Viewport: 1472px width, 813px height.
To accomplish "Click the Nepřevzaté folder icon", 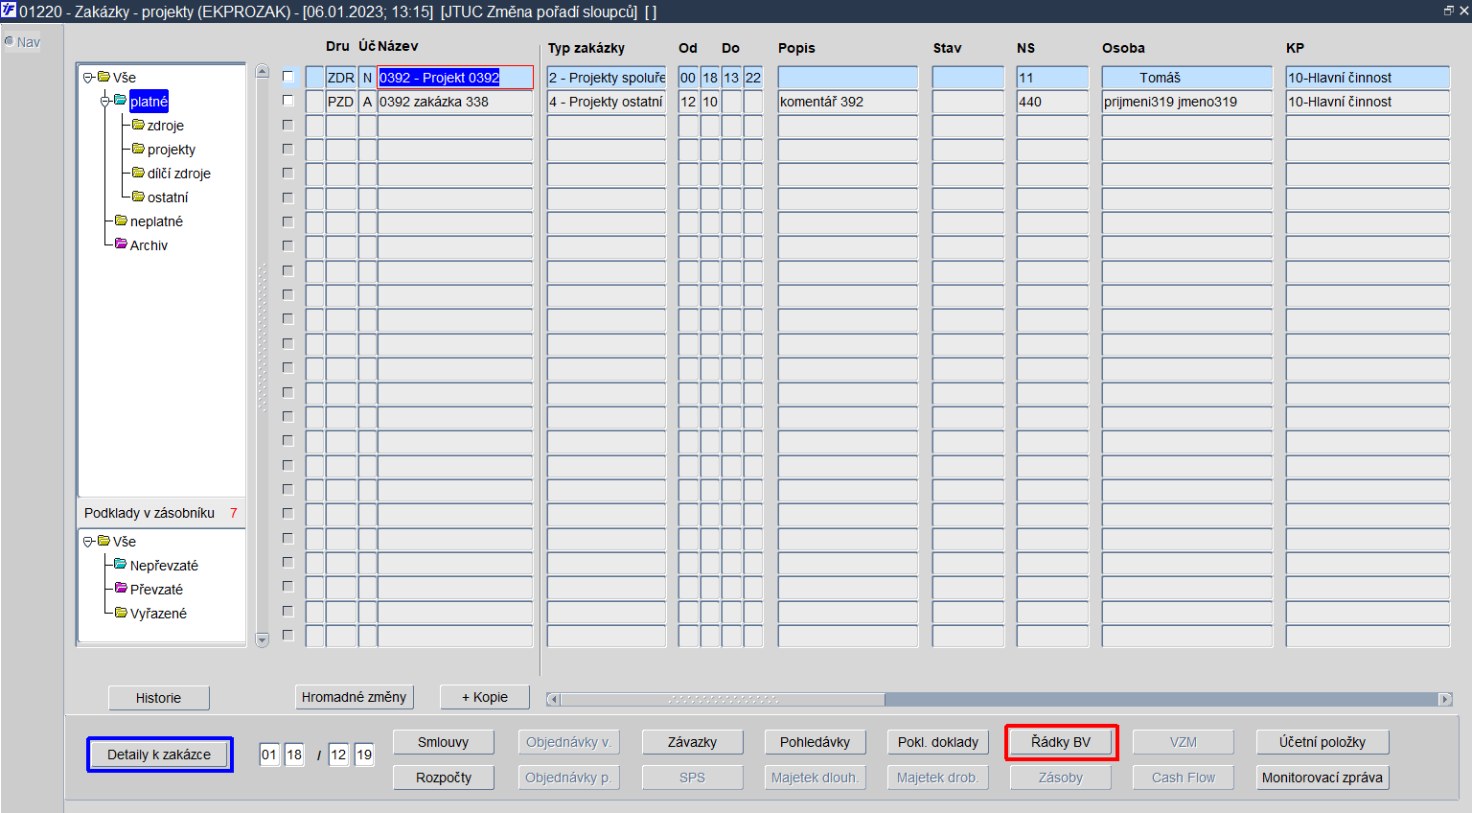I will click(x=121, y=565).
